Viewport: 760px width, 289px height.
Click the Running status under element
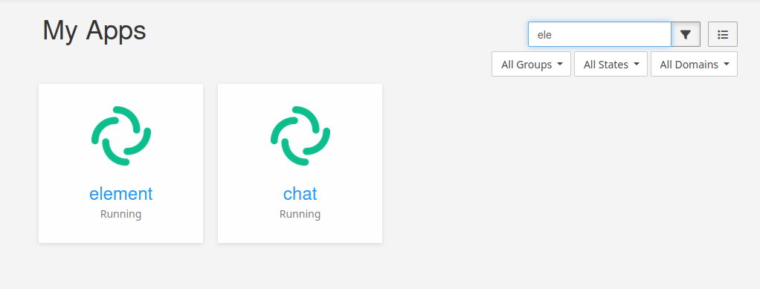pos(120,214)
